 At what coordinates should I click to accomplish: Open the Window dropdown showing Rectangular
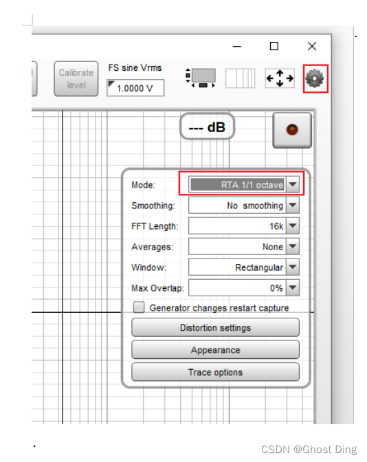pyautogui.click(x=244, y=267)
